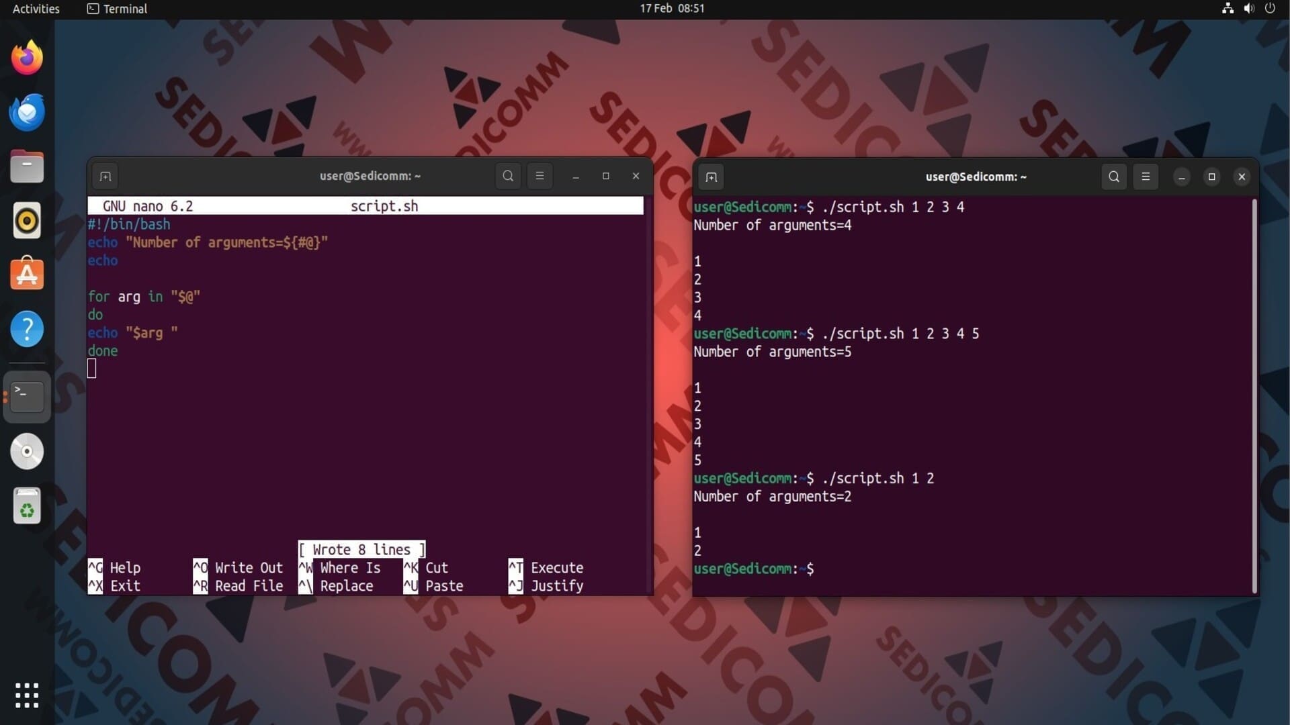The image size is (1290, 725).
Task: Show applications grid button
Action: point(27,695)
